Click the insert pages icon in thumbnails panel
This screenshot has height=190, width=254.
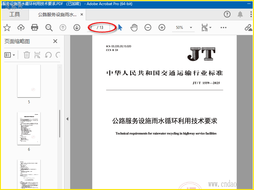tap(37, 55)
